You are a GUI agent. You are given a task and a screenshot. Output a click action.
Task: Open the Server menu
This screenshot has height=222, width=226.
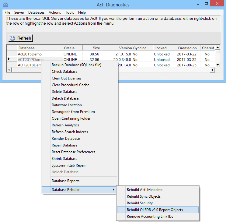pyautogui.click(x=19, y=12)
